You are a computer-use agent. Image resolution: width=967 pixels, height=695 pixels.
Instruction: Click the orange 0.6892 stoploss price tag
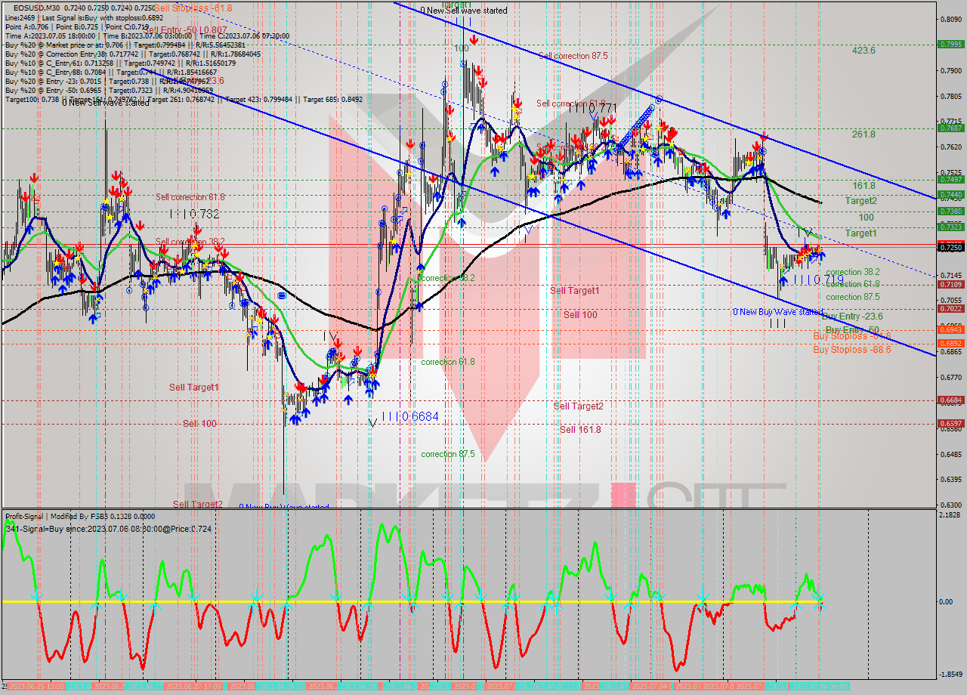tap(950, 343)
